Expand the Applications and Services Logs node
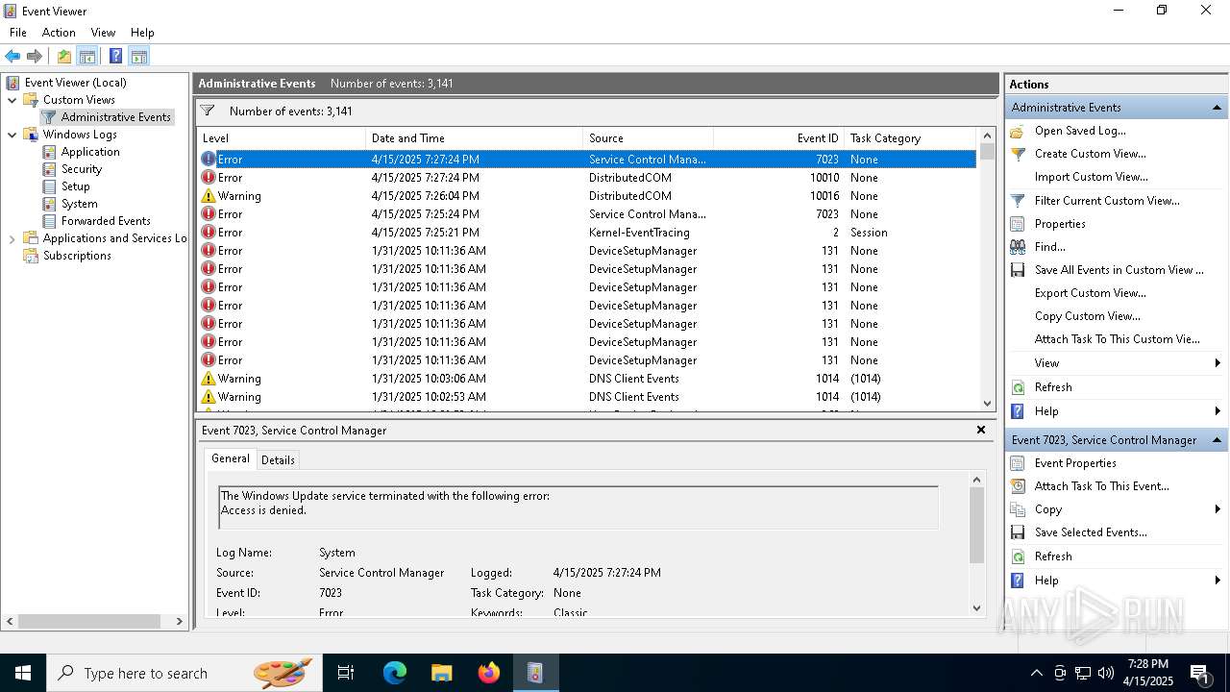The image size is (1230, 692). (12, 238)
